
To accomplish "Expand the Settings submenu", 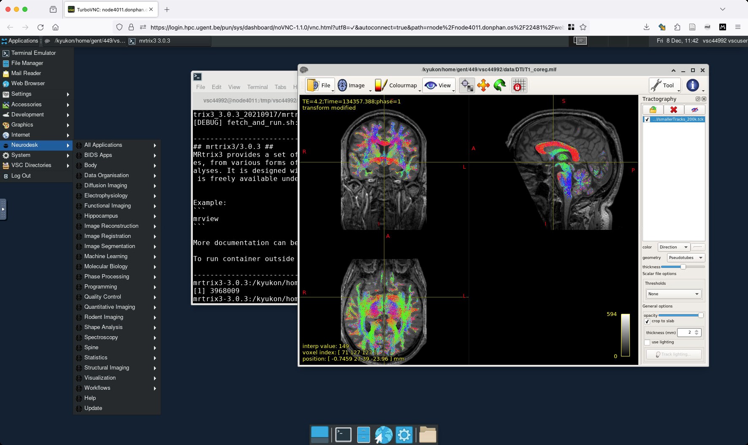I will pos(37,94).
